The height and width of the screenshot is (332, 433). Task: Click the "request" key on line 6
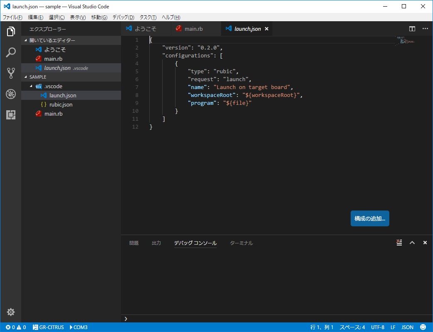pos(203,79)
